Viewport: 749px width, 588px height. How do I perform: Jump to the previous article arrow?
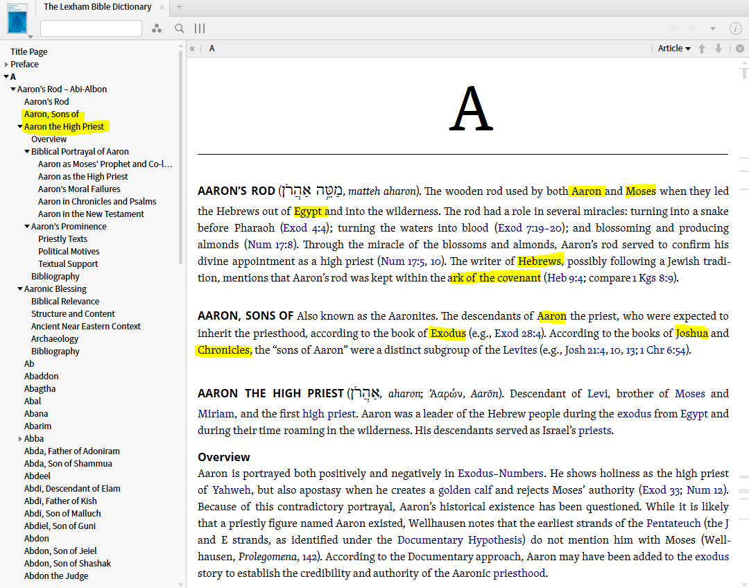click(702, 49)
